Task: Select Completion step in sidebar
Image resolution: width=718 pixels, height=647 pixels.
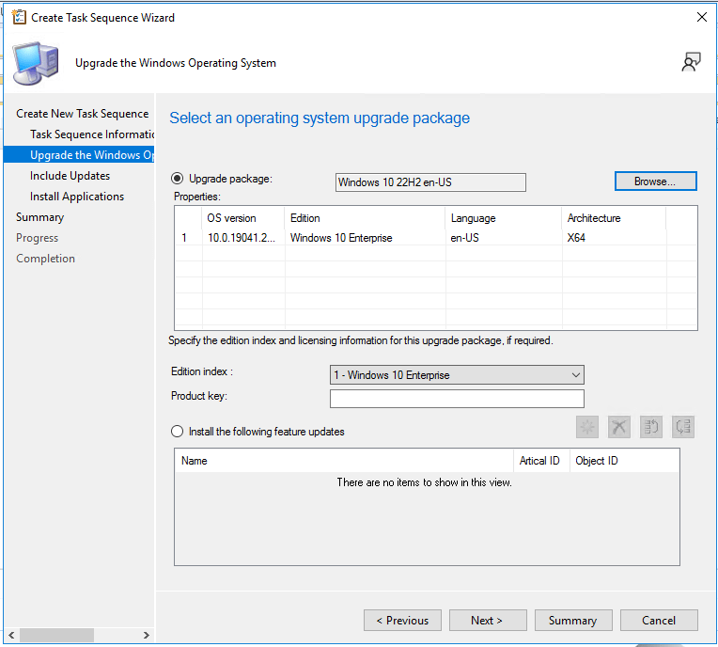Action: pos(45,259)
